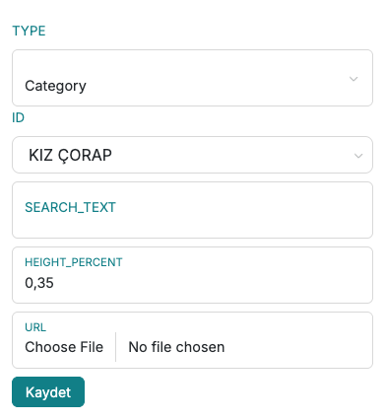The image size is (385, 420).
Task: Click the divider between Choose File and status
Action: coord(116,347)
